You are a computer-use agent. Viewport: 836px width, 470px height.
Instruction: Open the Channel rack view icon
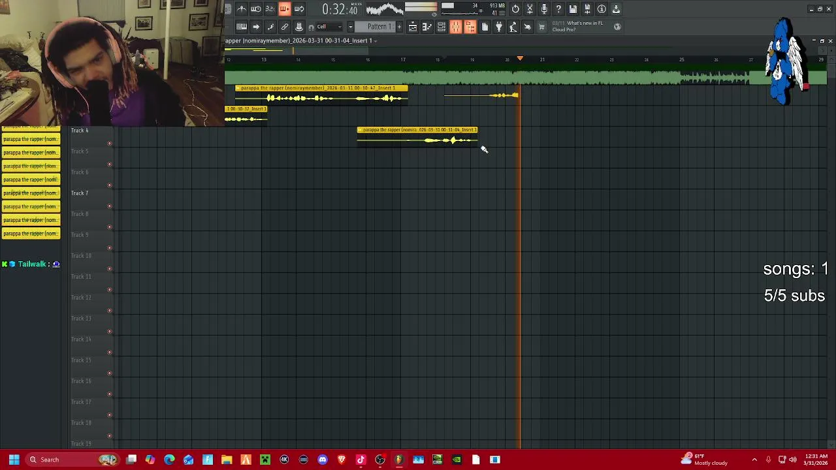point(442,27)
